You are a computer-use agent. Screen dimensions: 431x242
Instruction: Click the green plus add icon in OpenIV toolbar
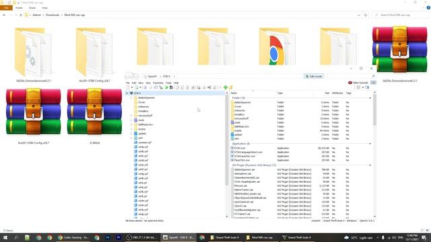coord(226,87)
